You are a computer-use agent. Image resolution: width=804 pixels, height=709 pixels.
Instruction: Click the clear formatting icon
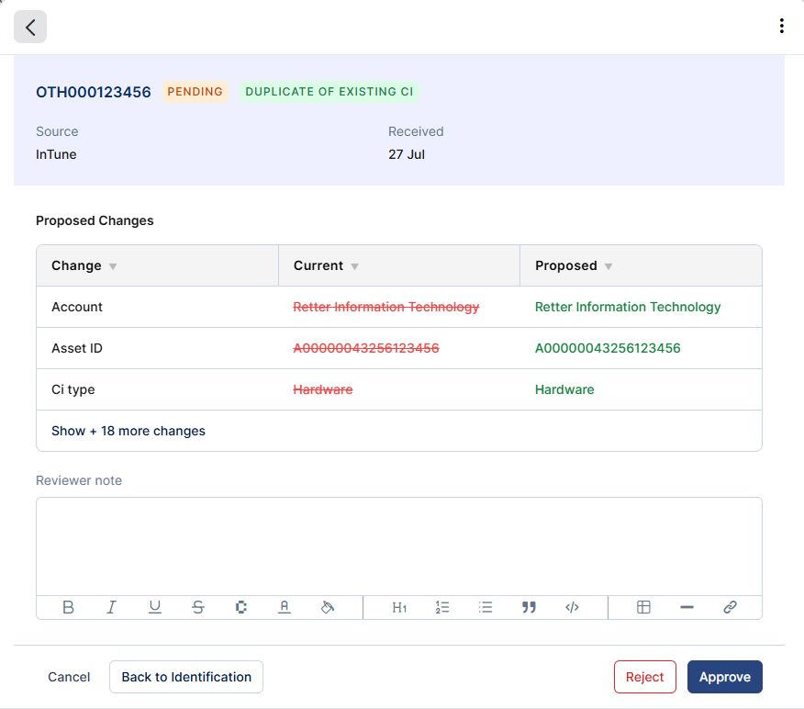tap(241, 607)
